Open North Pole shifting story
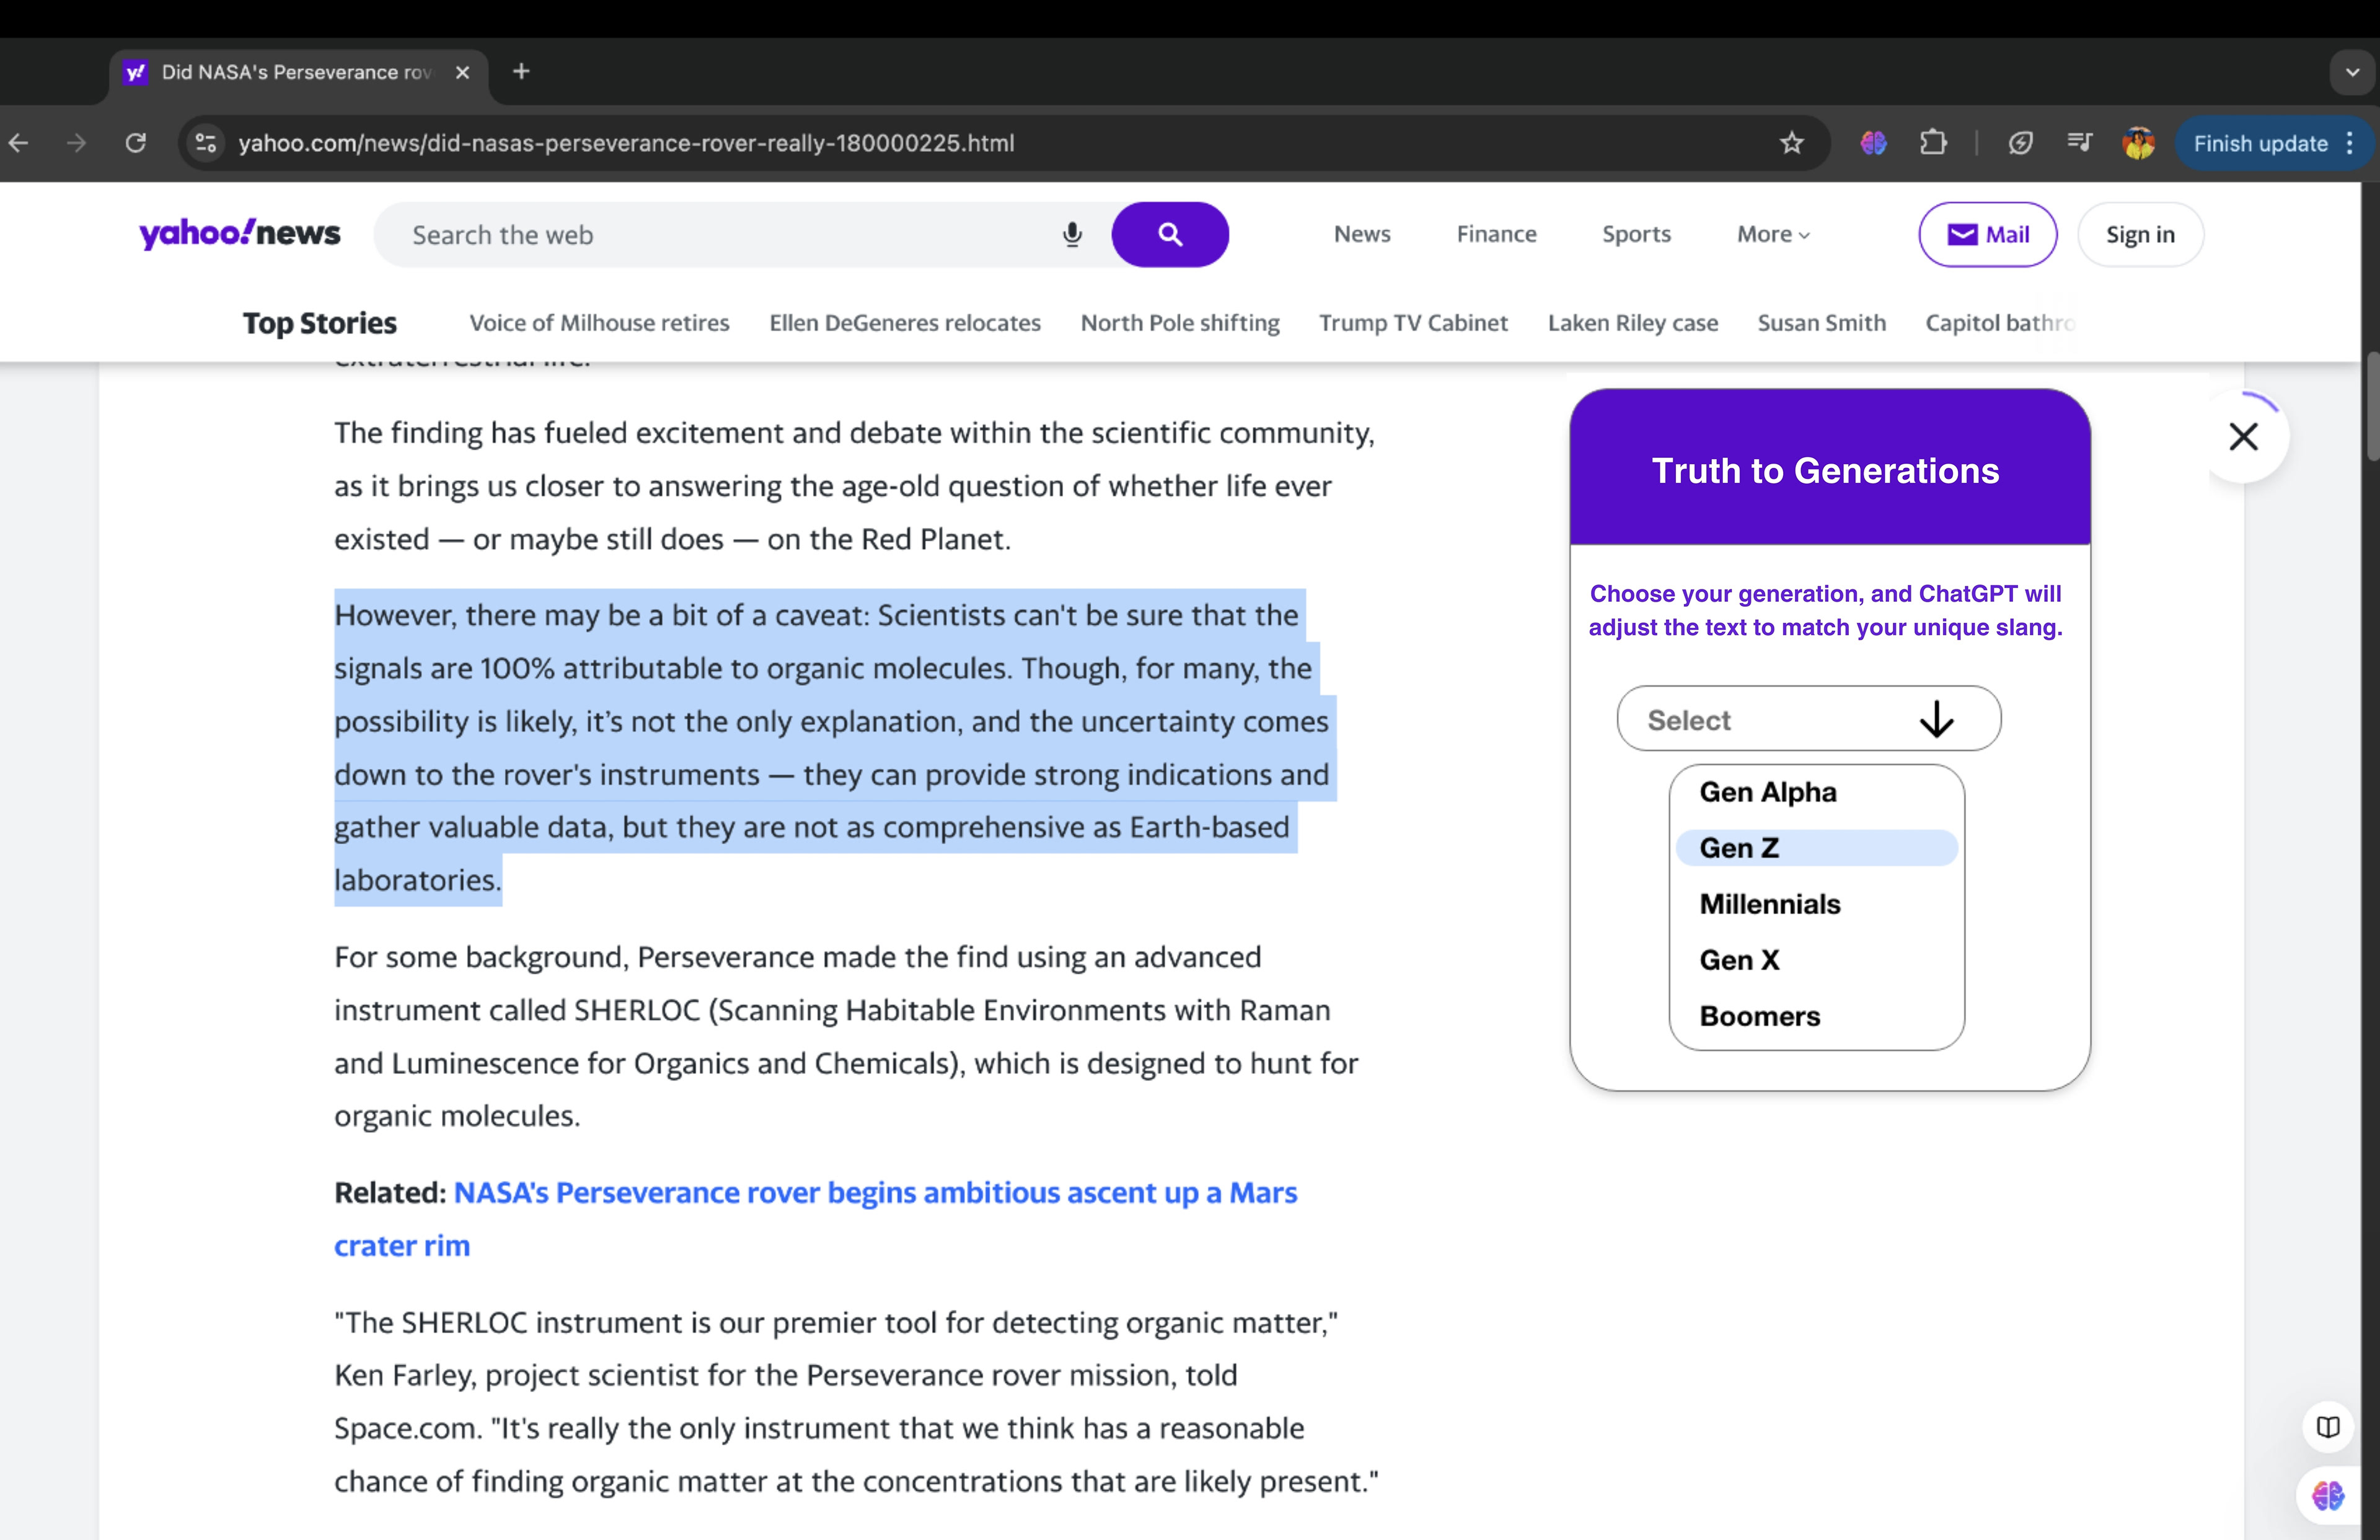The width and height of the screenshot is (2380, 1540). click(x=1180, y=323)
